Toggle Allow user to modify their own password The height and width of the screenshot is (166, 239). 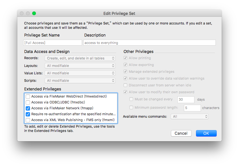125,92
